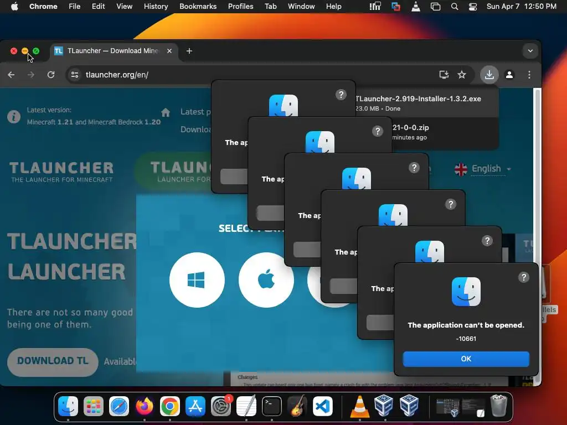Choose the Windows download icon
The height and width of the screenshot is (425, 567).
point(197,280)
